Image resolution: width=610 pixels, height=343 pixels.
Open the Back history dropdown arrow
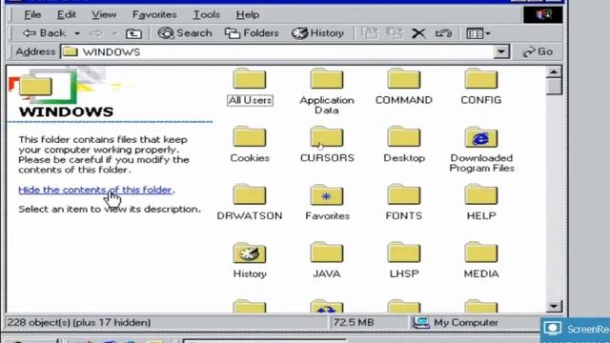(77, 34)
